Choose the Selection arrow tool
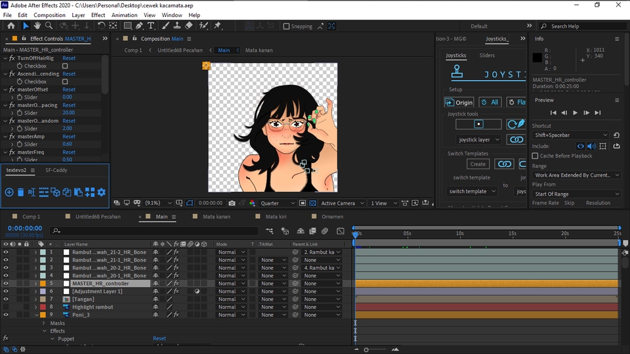The width and height of the screenshot is (630, 354). [26, 26]
